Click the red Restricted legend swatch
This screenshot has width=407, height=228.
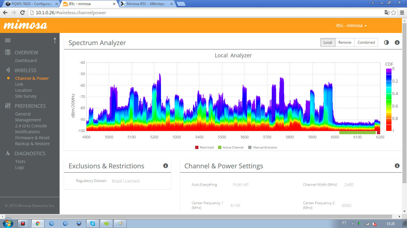[x=197, y=147]
